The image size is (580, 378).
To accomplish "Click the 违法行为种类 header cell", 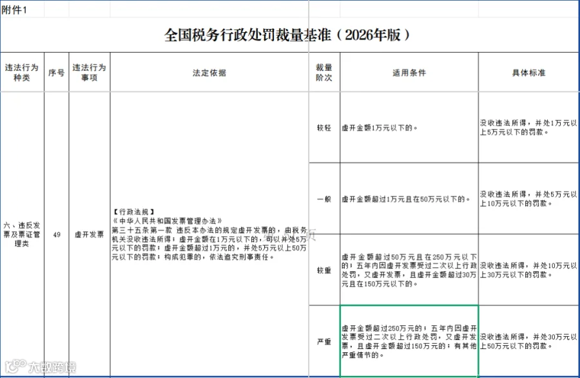I will click(x=22, y=72).
